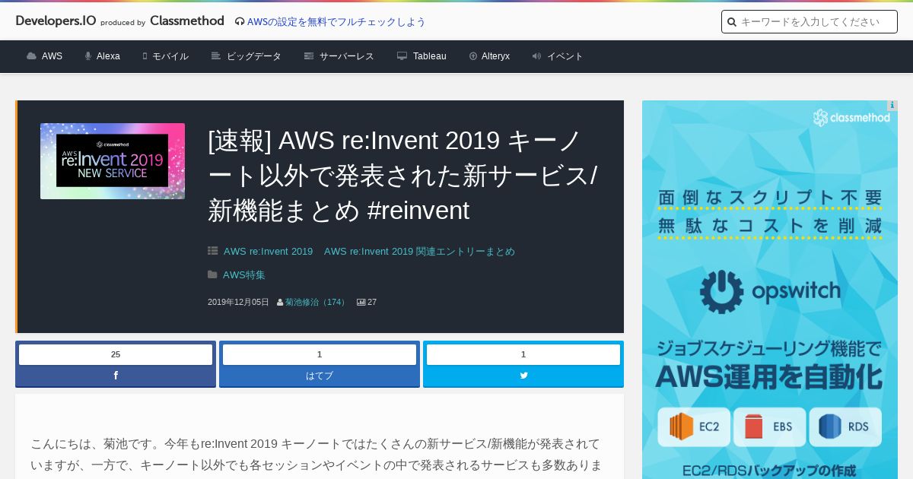Viewport: 913px width, 479px height.
Task: Open the Alteryx menu item
Action: [495, 56]
